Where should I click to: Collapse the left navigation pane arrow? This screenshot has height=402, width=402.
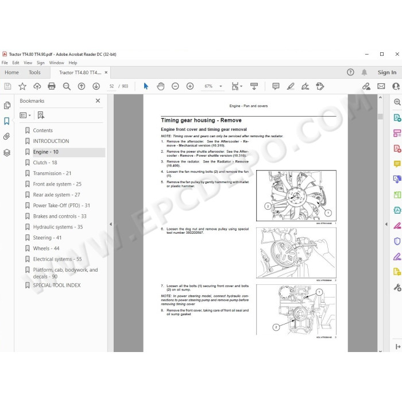(x=111, y=224)
